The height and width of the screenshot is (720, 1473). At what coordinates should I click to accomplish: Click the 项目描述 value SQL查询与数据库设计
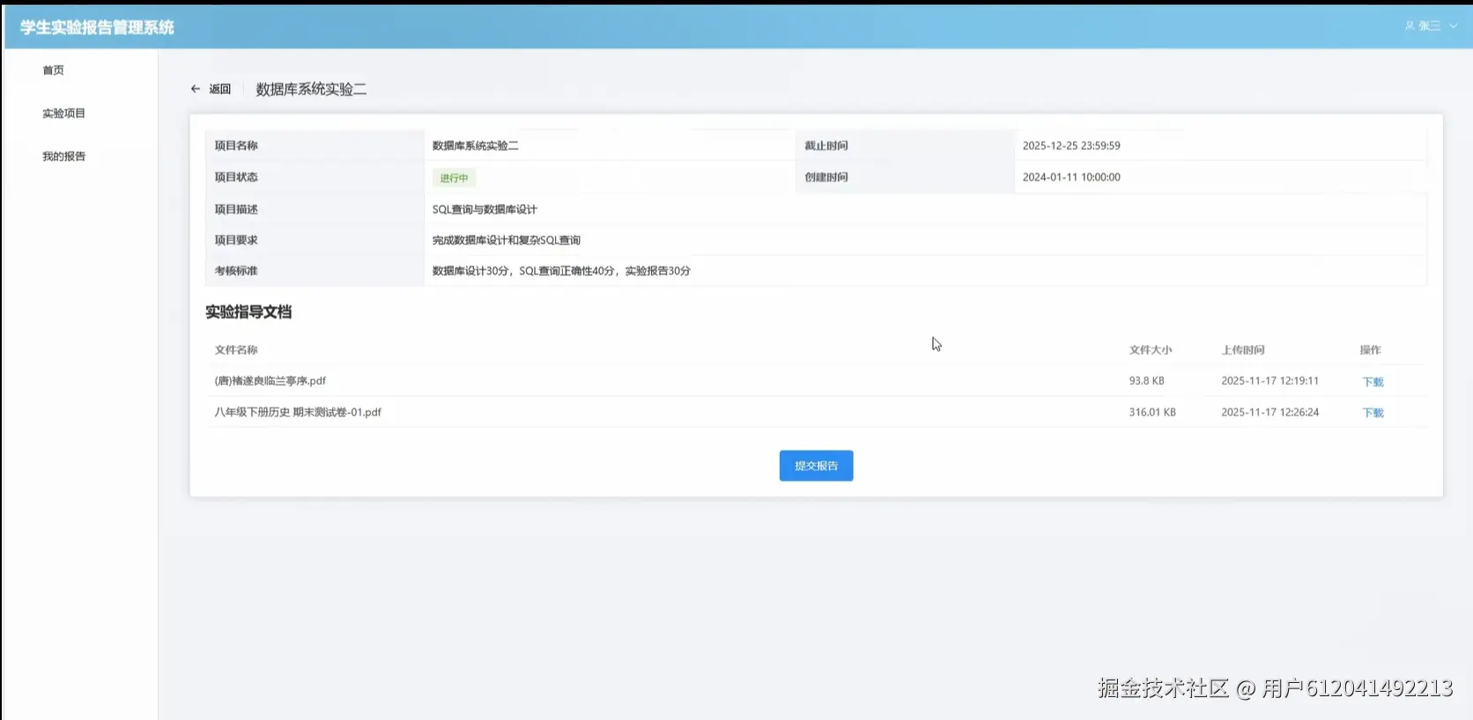[x=485, y=209]
